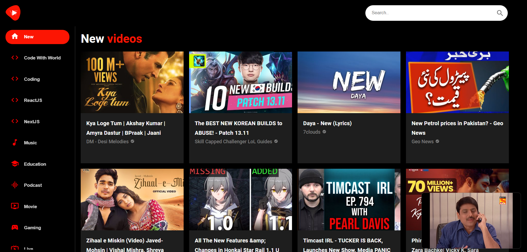
Task: Click the code brackets icon beside ReactJS
Action: [x=15, y=100]
